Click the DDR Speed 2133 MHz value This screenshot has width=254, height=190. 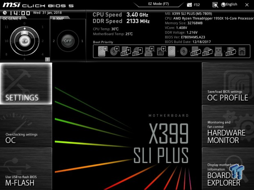pos(138,21)
